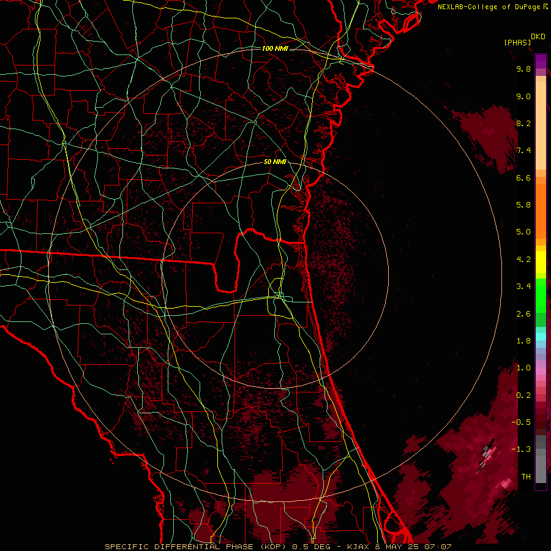Click the 1.8 value on color scale
Viewport: 551px width, 551px height.
pyautogui.click(x=523, y=341)
